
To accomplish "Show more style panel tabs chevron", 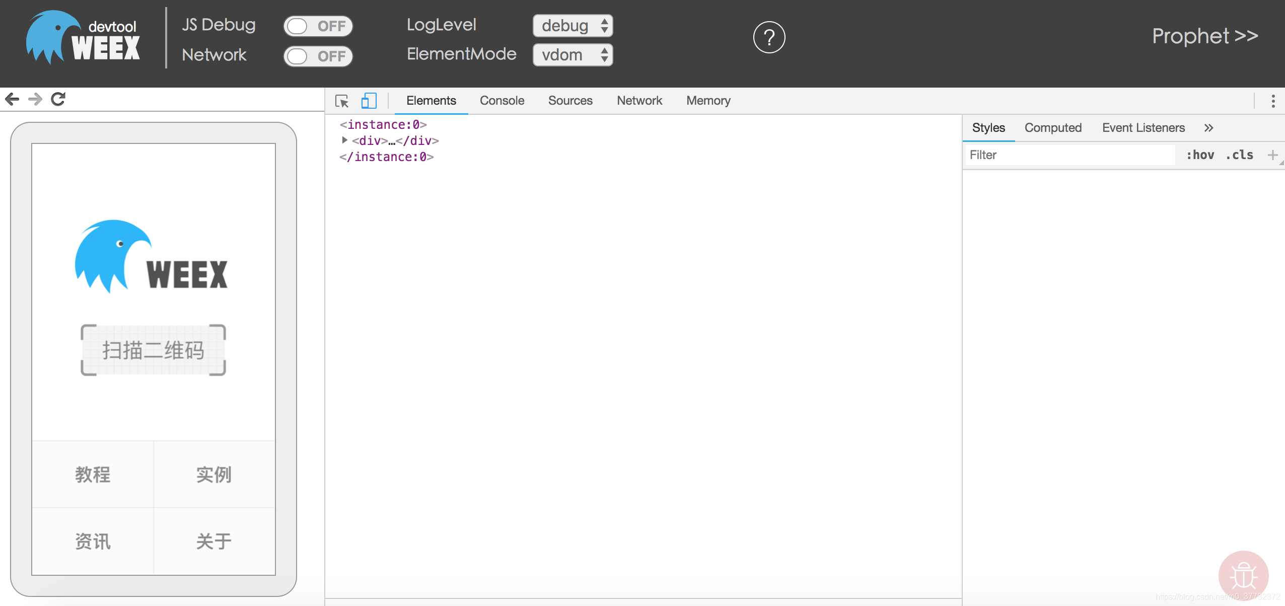I will (x=1208, y=128).
